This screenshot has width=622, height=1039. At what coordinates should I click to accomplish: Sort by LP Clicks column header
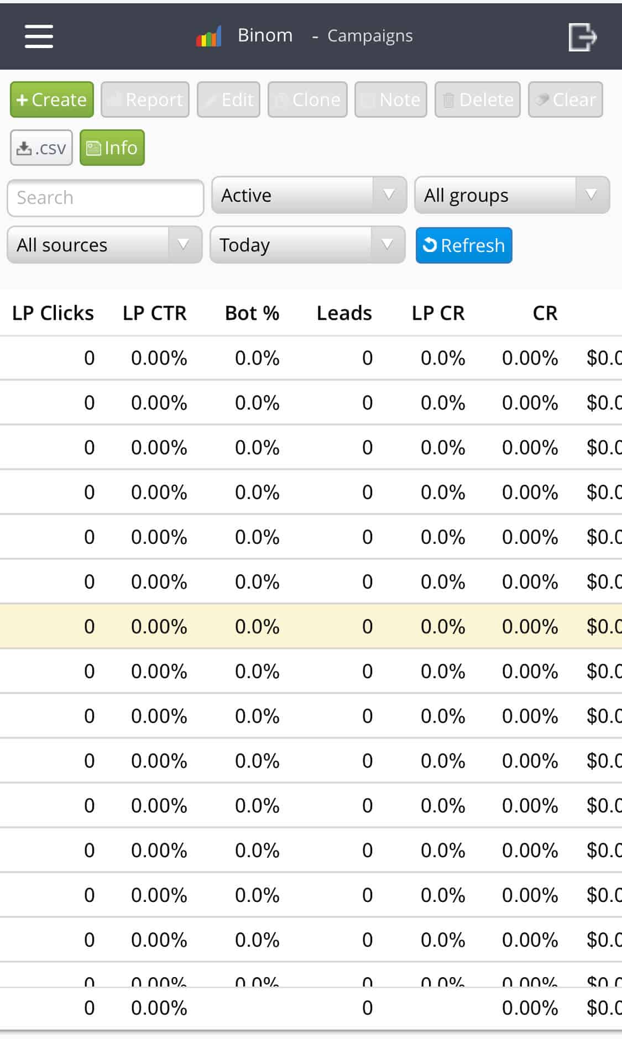coord(53,313)
